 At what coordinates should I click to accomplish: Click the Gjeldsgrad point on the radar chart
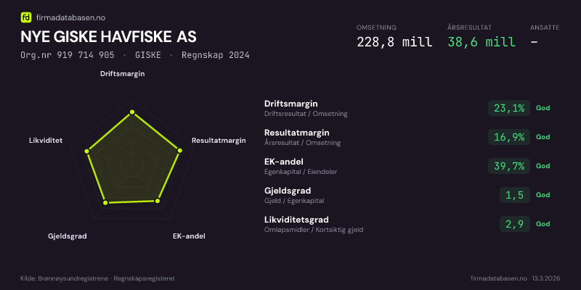coord(106,202)
